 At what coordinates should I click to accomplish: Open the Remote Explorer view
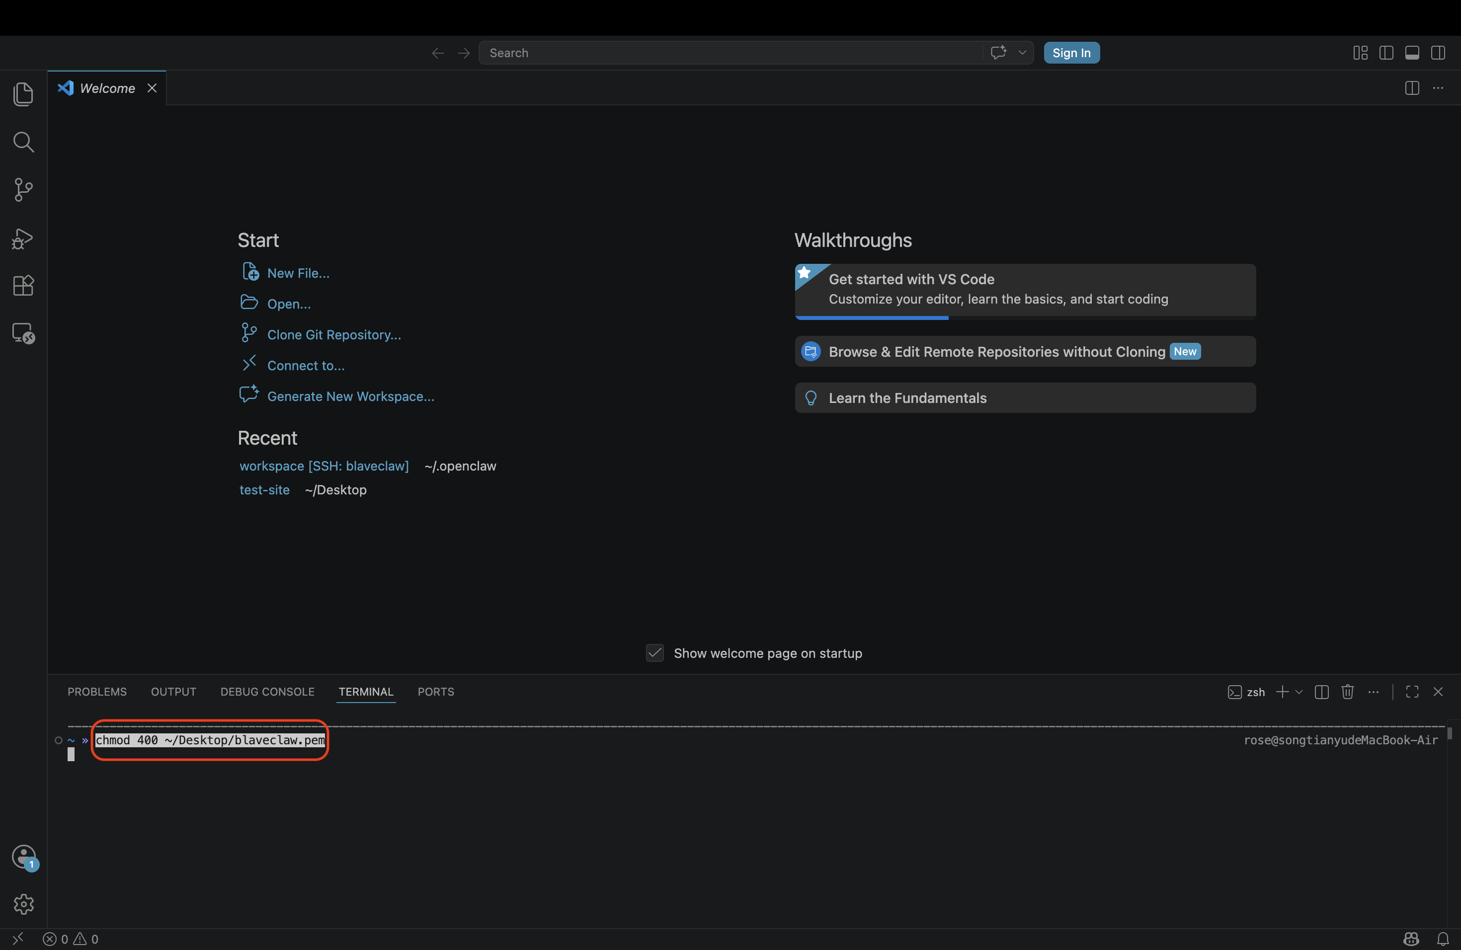point(23,333)
